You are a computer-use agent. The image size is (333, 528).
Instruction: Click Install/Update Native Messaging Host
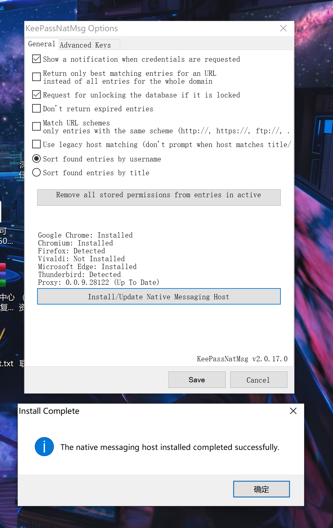pos(159,296)
